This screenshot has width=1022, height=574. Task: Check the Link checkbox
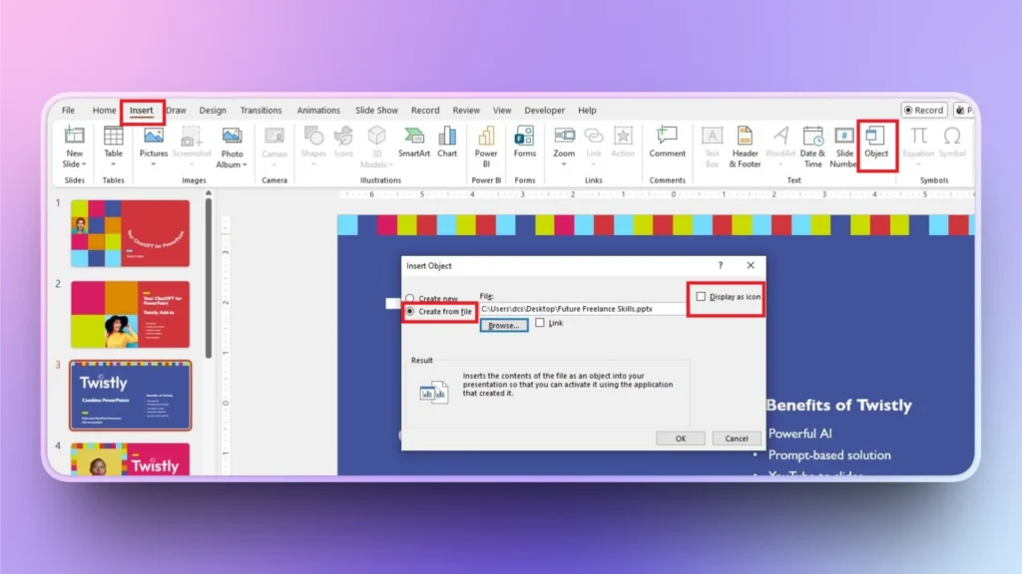coord(542,323)
